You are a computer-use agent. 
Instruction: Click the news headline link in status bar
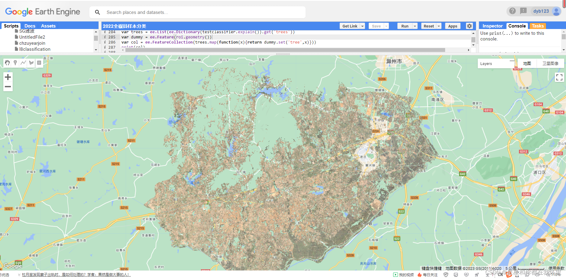point(76,275)
